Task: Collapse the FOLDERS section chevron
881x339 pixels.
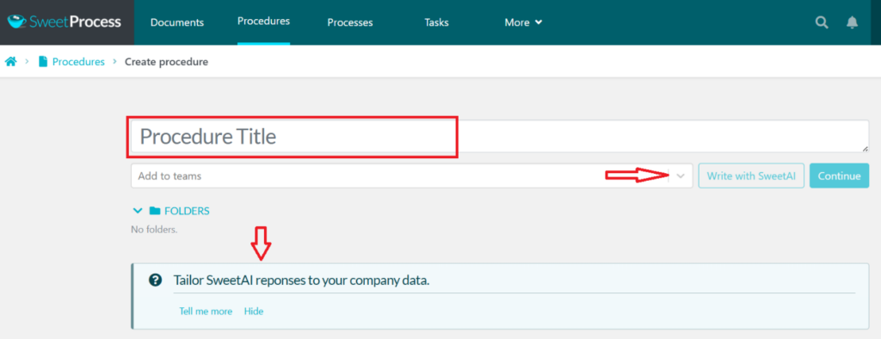Action: [137, 211]
